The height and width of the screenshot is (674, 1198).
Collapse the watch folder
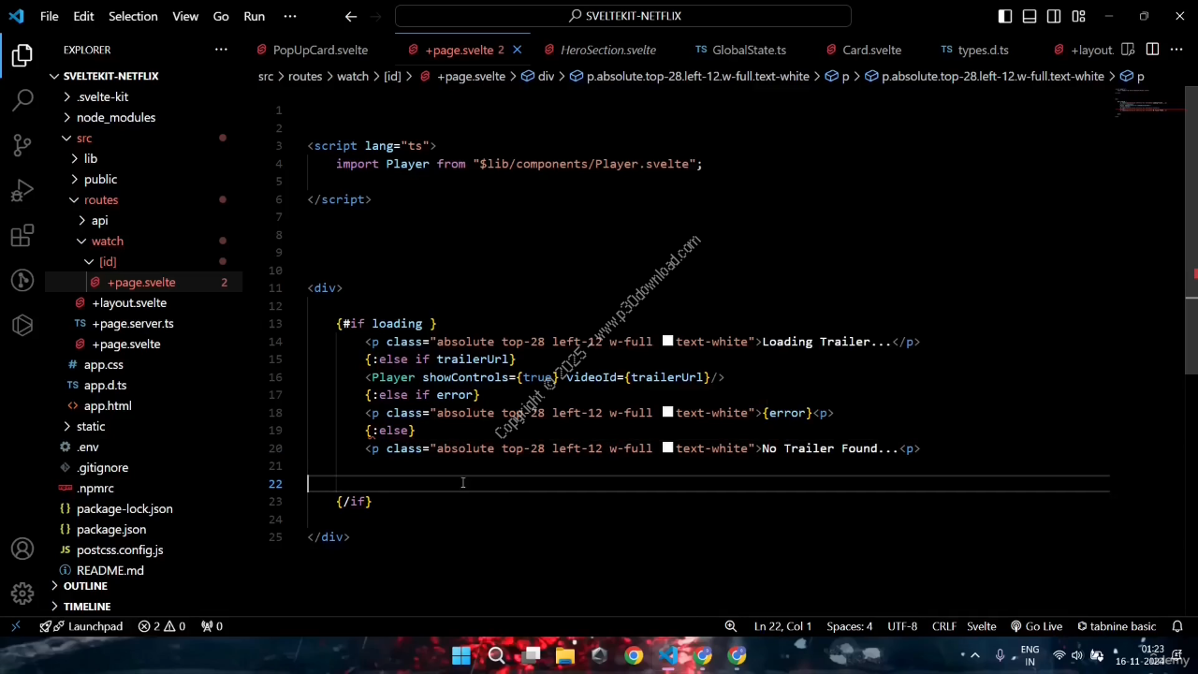point(107,241)
